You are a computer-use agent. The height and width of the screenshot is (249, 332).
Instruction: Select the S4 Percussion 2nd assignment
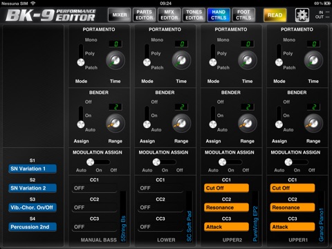pos(33,227)
